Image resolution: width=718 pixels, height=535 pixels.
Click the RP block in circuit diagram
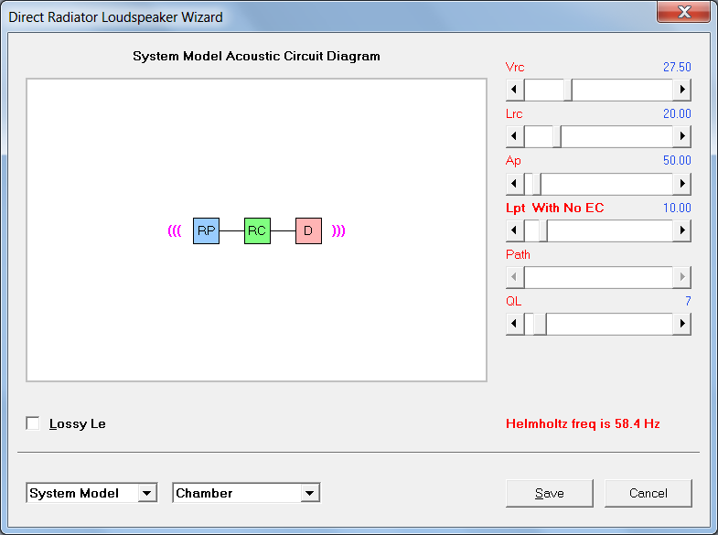coord(206,230)
